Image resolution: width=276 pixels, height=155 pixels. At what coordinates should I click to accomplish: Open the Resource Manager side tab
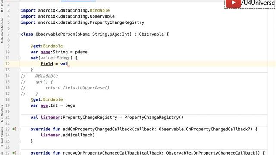point(2,30)
